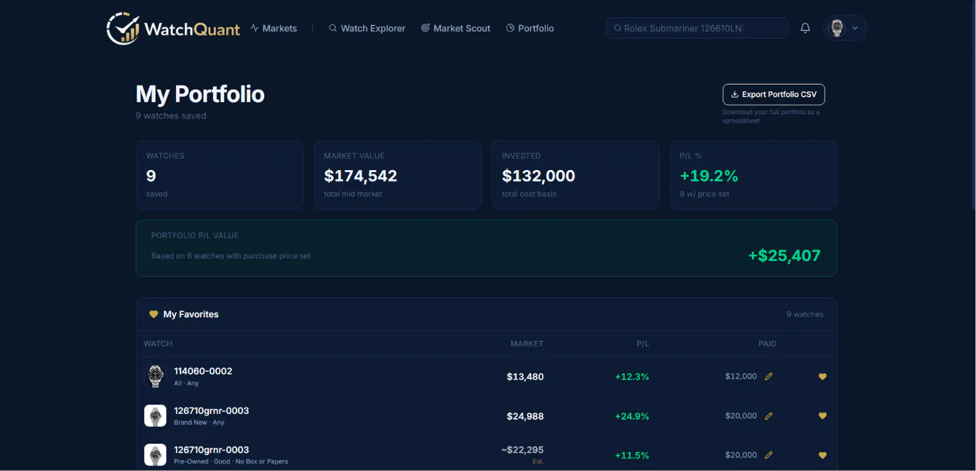Click the Market Value $174,542 figure
The image size is (976, 471).
tap(360, 176)
